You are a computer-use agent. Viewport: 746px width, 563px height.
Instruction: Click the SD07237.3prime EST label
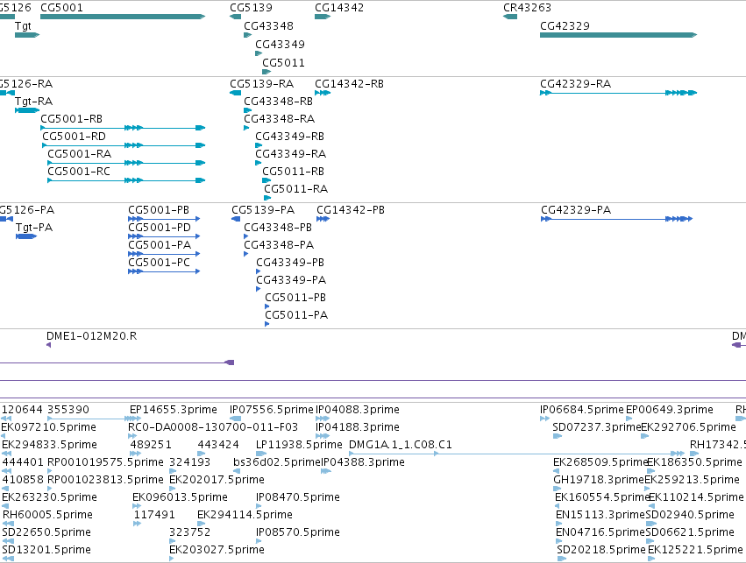click(597, 427)
